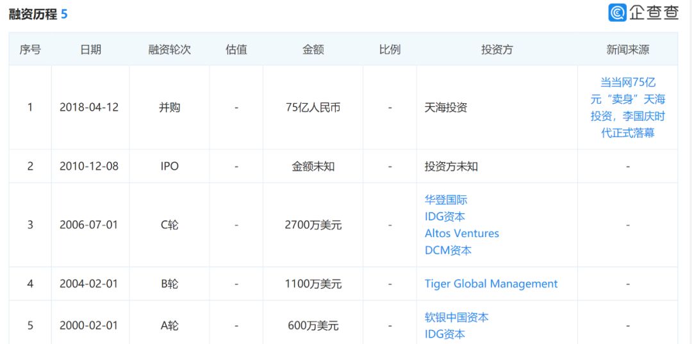This screenshot has height=344, width=692.
Task: Click the 投资方 column header
Action: [x=497, y=49]
